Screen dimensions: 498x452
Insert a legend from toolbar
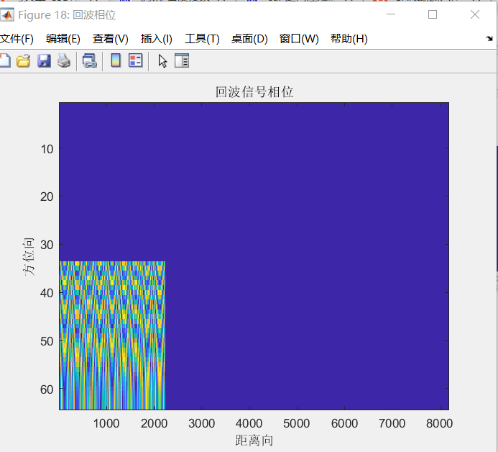click(136, 60)
